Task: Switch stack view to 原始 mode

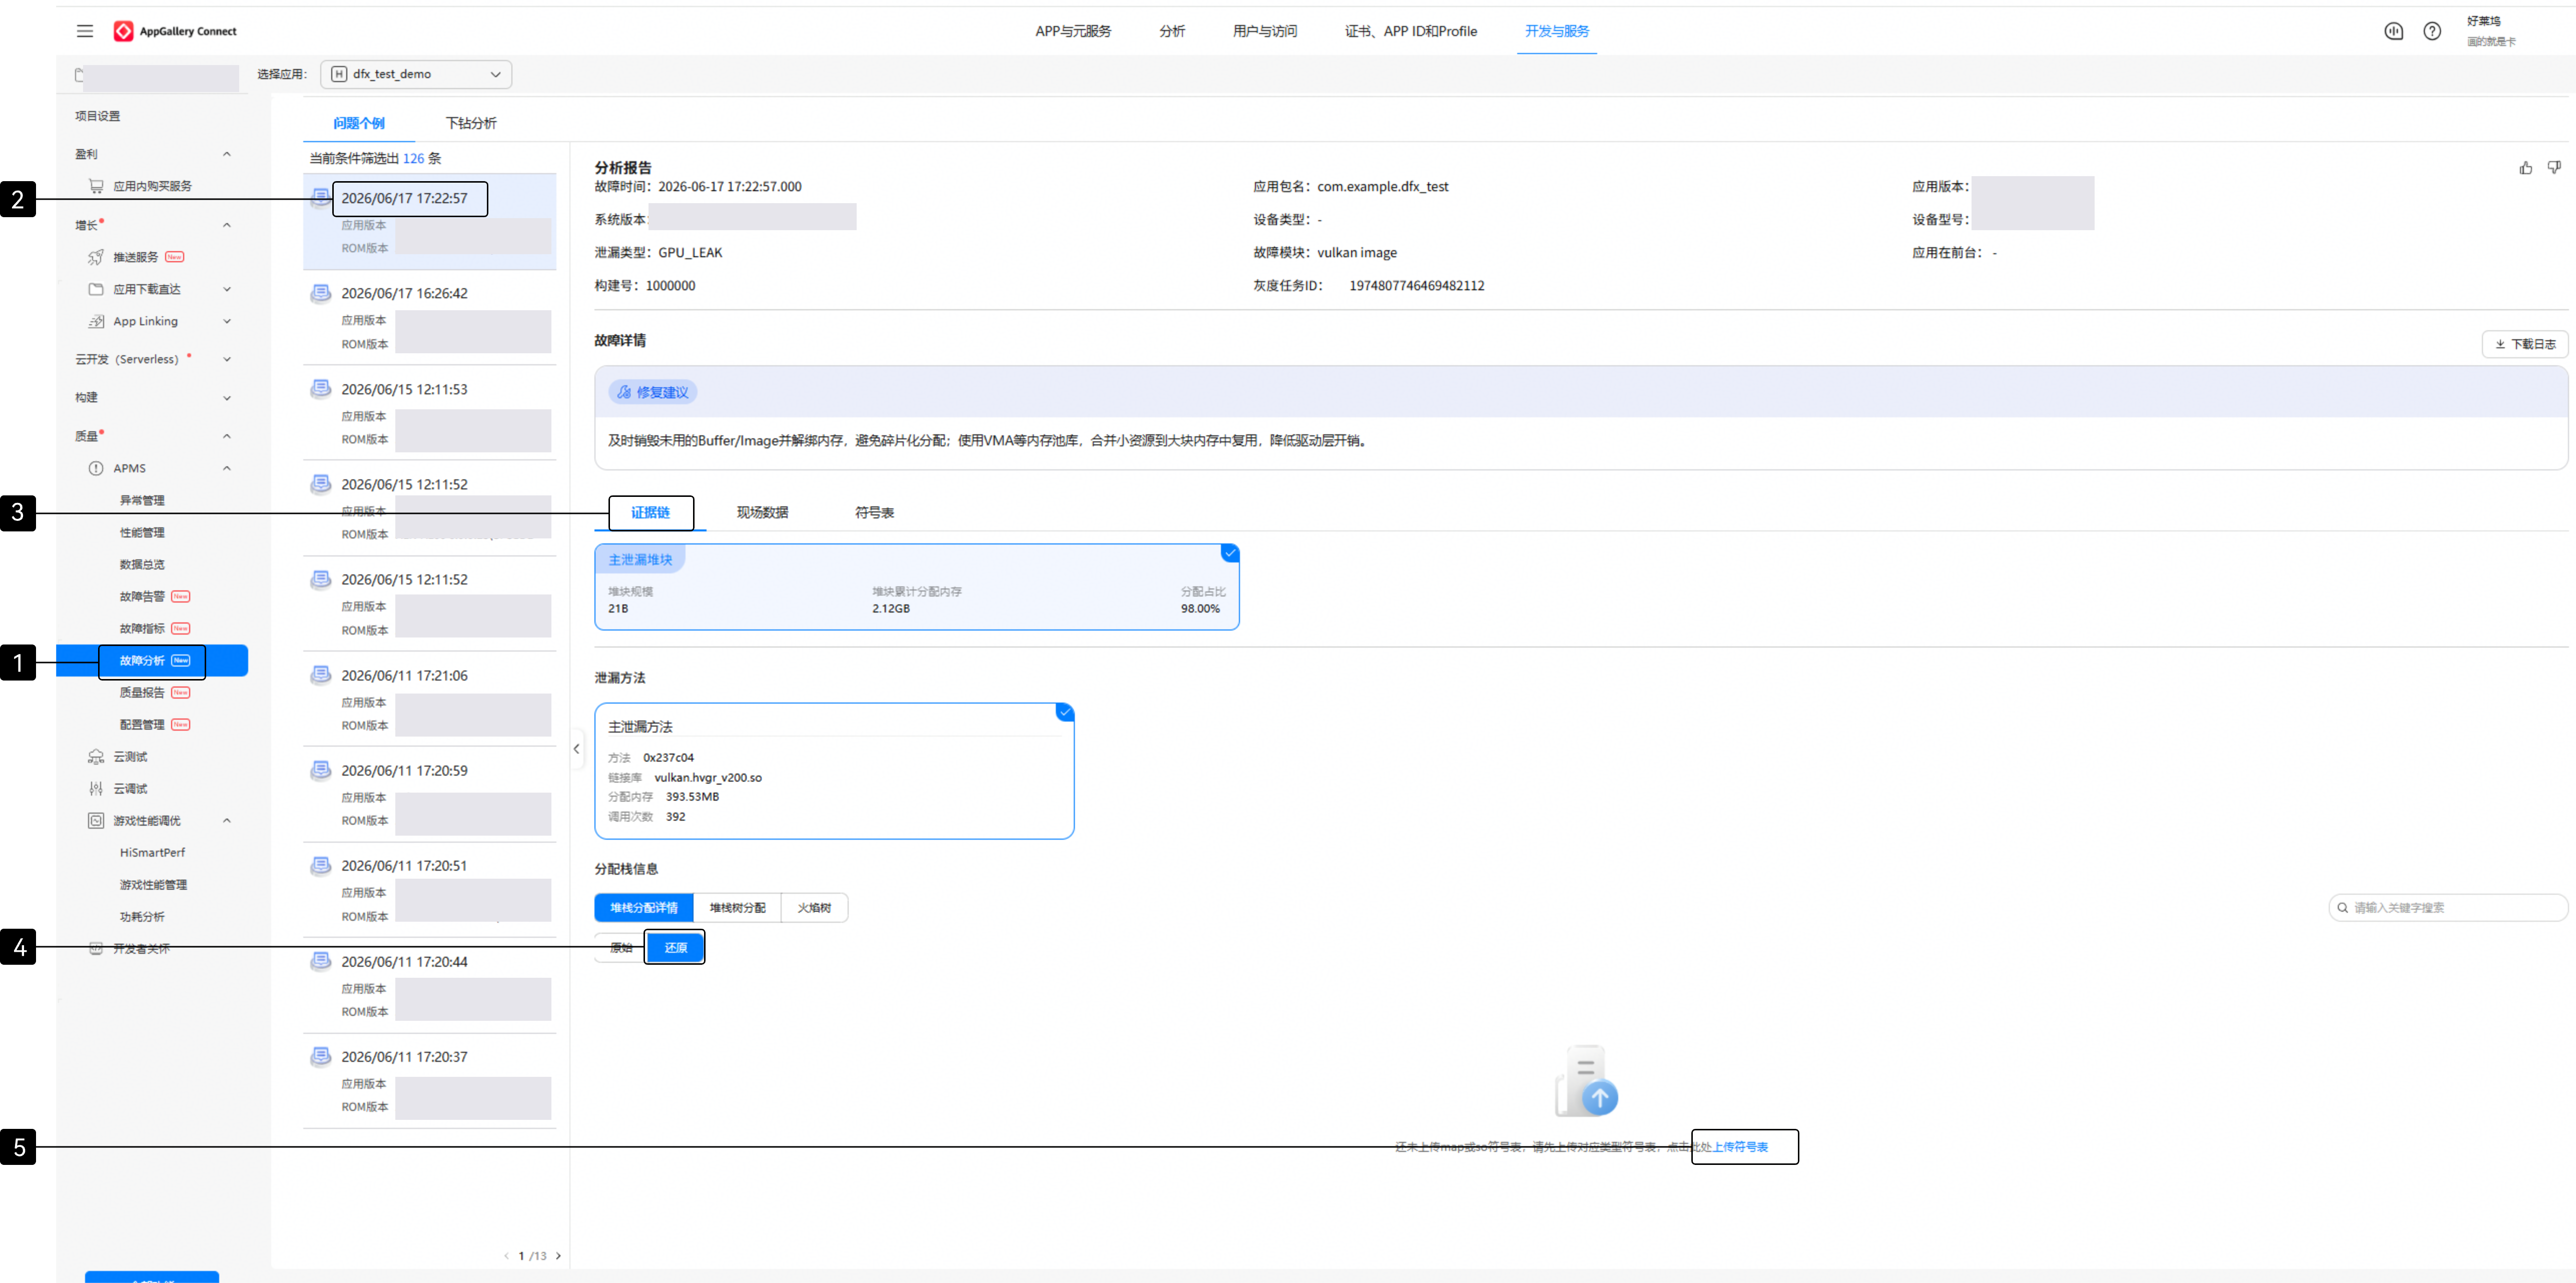Action: 621,947
